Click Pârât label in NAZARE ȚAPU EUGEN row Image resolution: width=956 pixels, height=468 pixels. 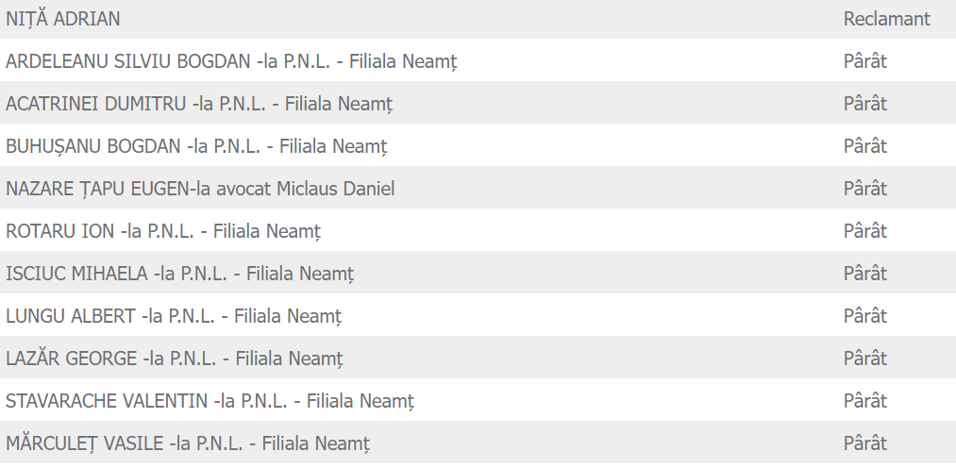click(864, 189)
